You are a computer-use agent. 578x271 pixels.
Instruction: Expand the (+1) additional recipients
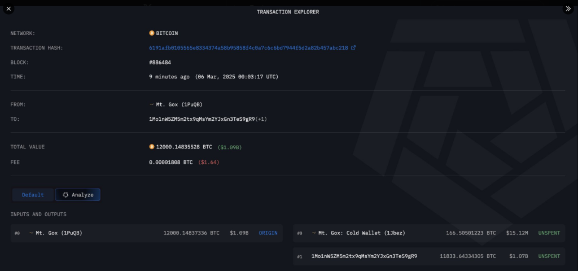(263, 119)
